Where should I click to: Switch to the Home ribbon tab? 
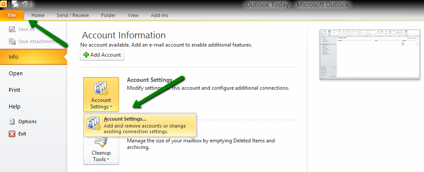coord(38,15)
